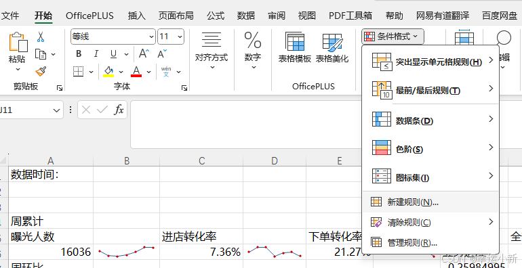The height and width of the screenshot is (268, 522).
Task: Open phonetic guide dropdown arrow
Action: pos(179,72)
